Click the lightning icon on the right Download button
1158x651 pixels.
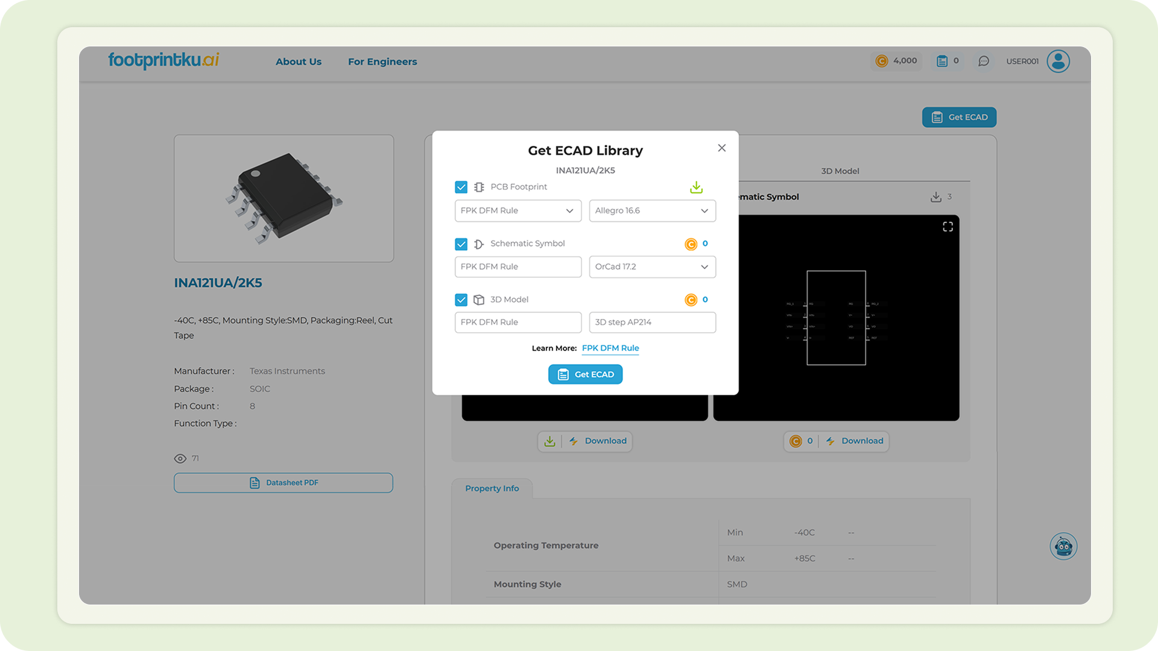click(831, 441)
